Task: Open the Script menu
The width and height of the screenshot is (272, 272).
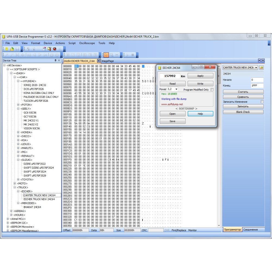Action: coord(72,43)
